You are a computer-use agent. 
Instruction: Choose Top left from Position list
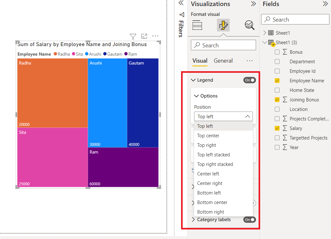pos(223,126)
